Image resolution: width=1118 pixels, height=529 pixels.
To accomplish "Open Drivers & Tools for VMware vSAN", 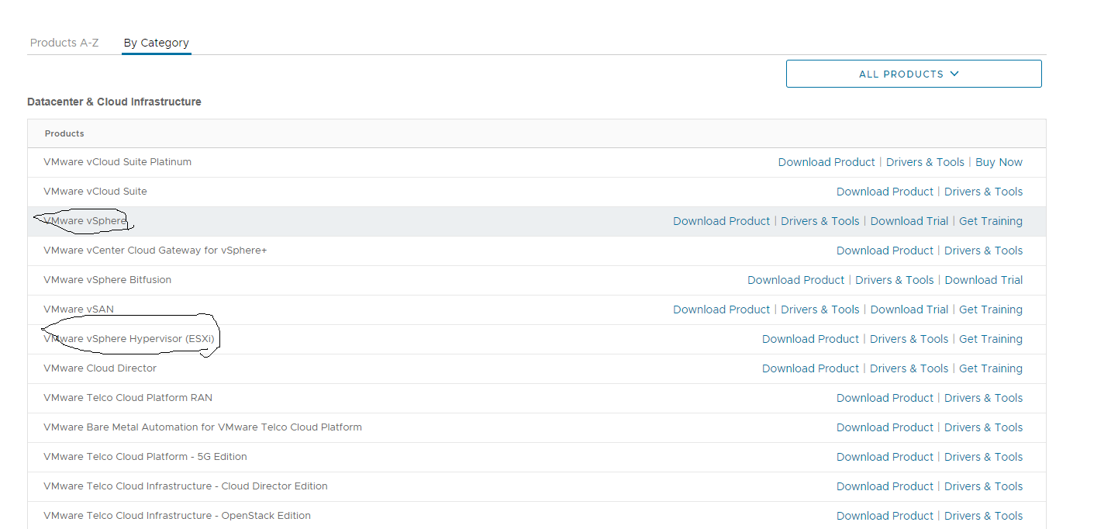I will (820, 309).
